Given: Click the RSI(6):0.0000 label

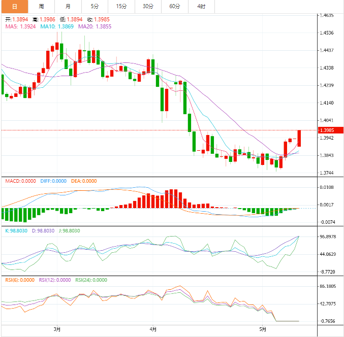Looking at the screenshot, I should (x=20, y=280).
